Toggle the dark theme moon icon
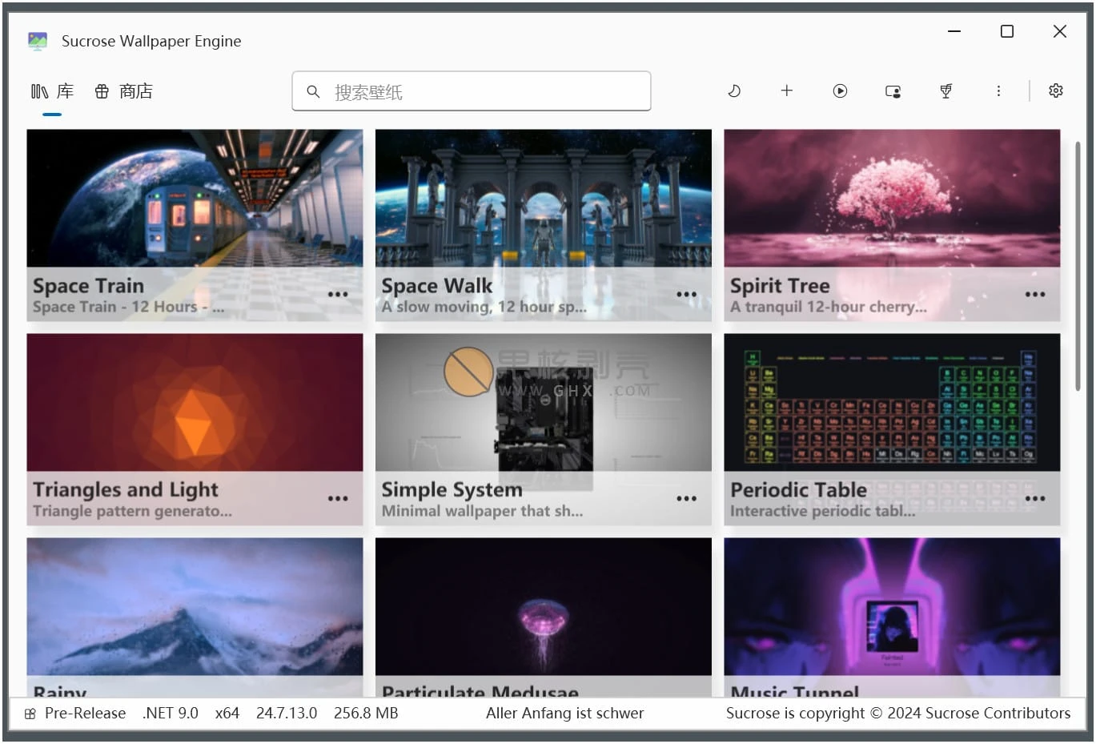The width and height of the screenshot is (1096, 744). 734,91
